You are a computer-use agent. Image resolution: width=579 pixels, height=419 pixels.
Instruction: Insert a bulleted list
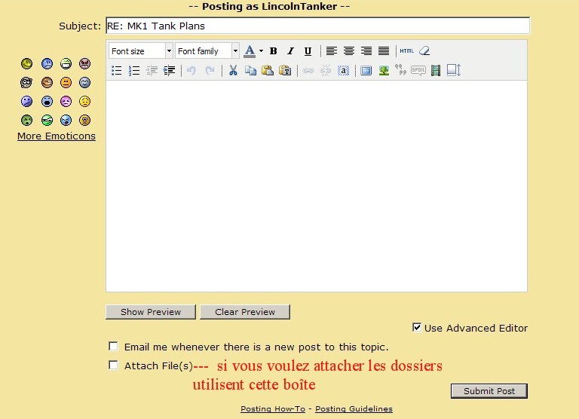pyautogui.click(x=117, y=71)
